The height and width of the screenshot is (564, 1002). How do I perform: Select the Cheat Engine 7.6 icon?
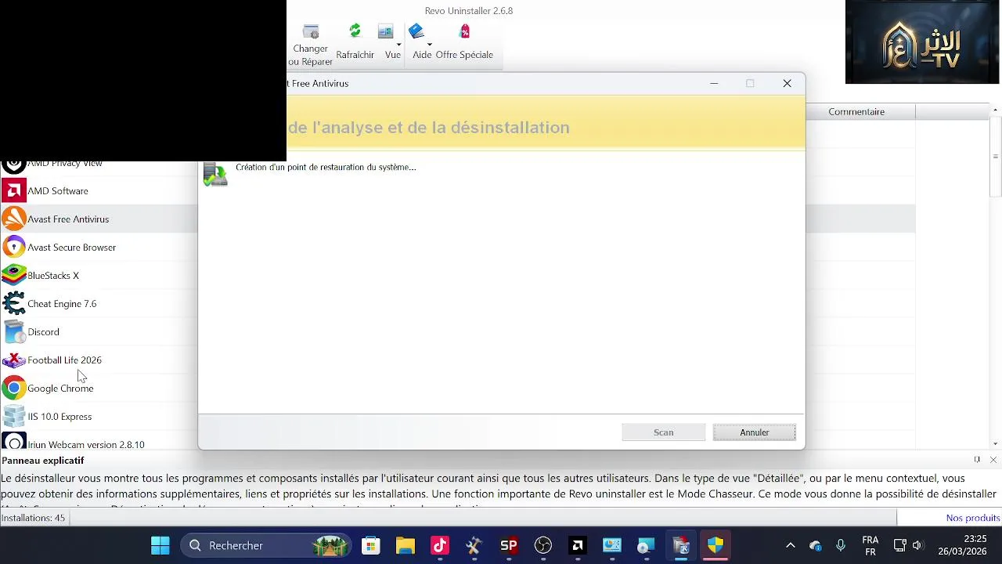(13, 304)
